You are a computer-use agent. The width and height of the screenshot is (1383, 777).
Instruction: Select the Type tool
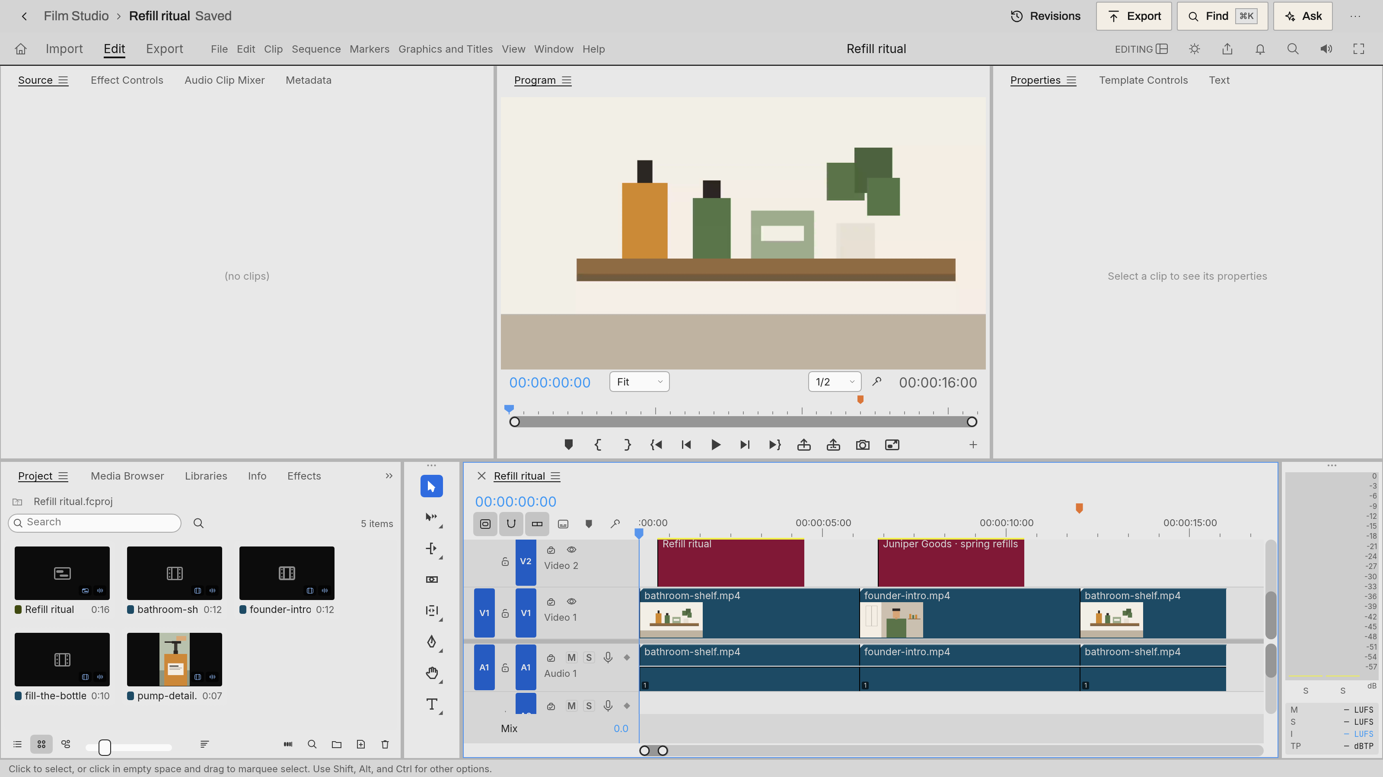[x=431, y=704]
